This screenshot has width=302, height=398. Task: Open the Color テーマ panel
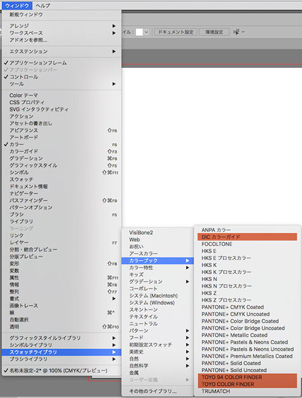click(x=61, y=96)
